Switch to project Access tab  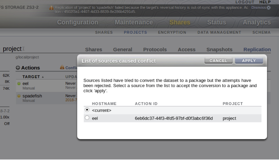click(187, 49)
